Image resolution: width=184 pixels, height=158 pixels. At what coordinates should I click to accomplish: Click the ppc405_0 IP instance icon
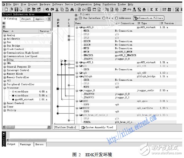(81, 27)
